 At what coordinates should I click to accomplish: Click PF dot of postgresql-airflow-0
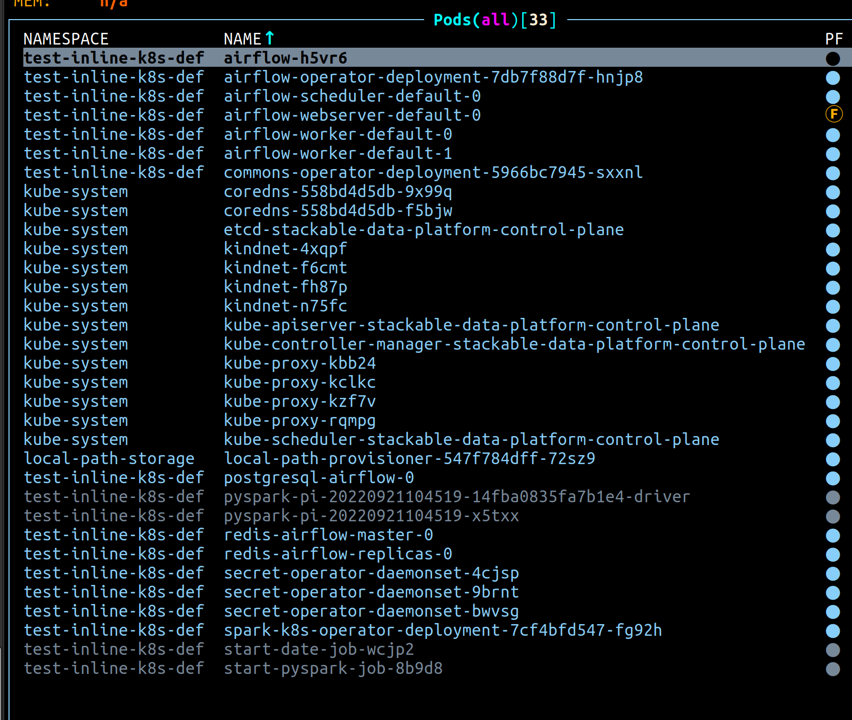click(x=833, y=478)
